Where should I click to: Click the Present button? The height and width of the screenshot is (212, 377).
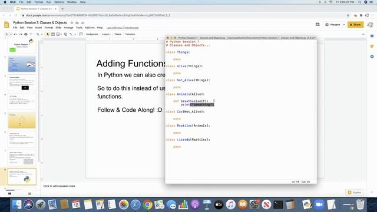[x=333, y=25]
